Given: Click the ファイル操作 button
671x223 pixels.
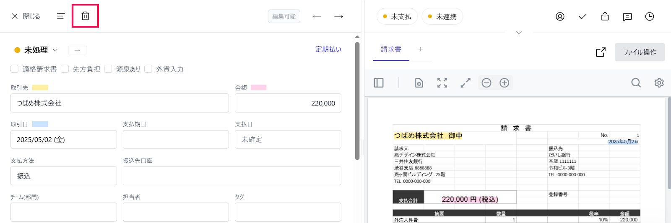Looking at the screenshot, I should (640, 52).
